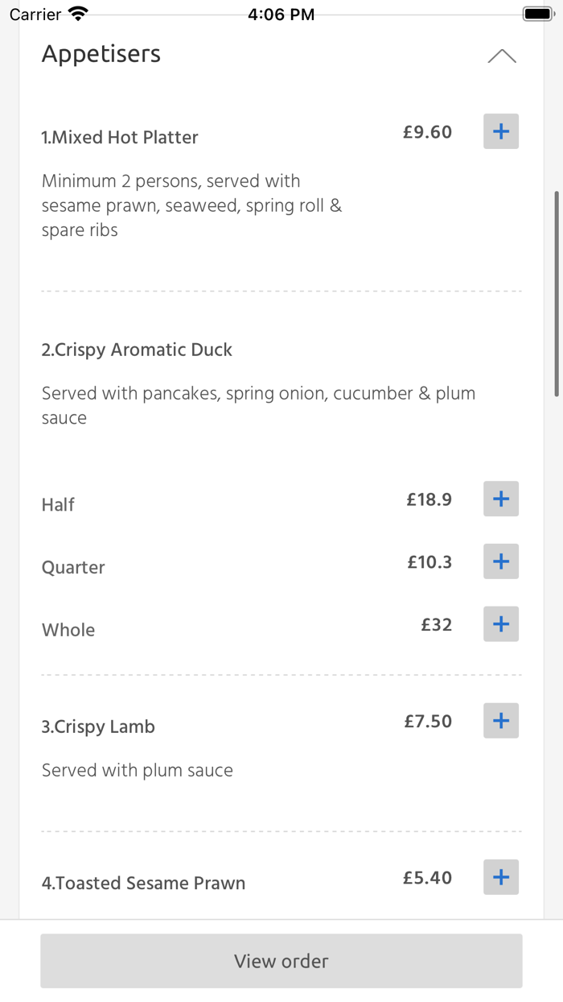Add Toasted Sesame Prawn to order
Image resolution: width=563 pixels, height=1002 pixels.
pyautogui.click(x=500, y=877)
